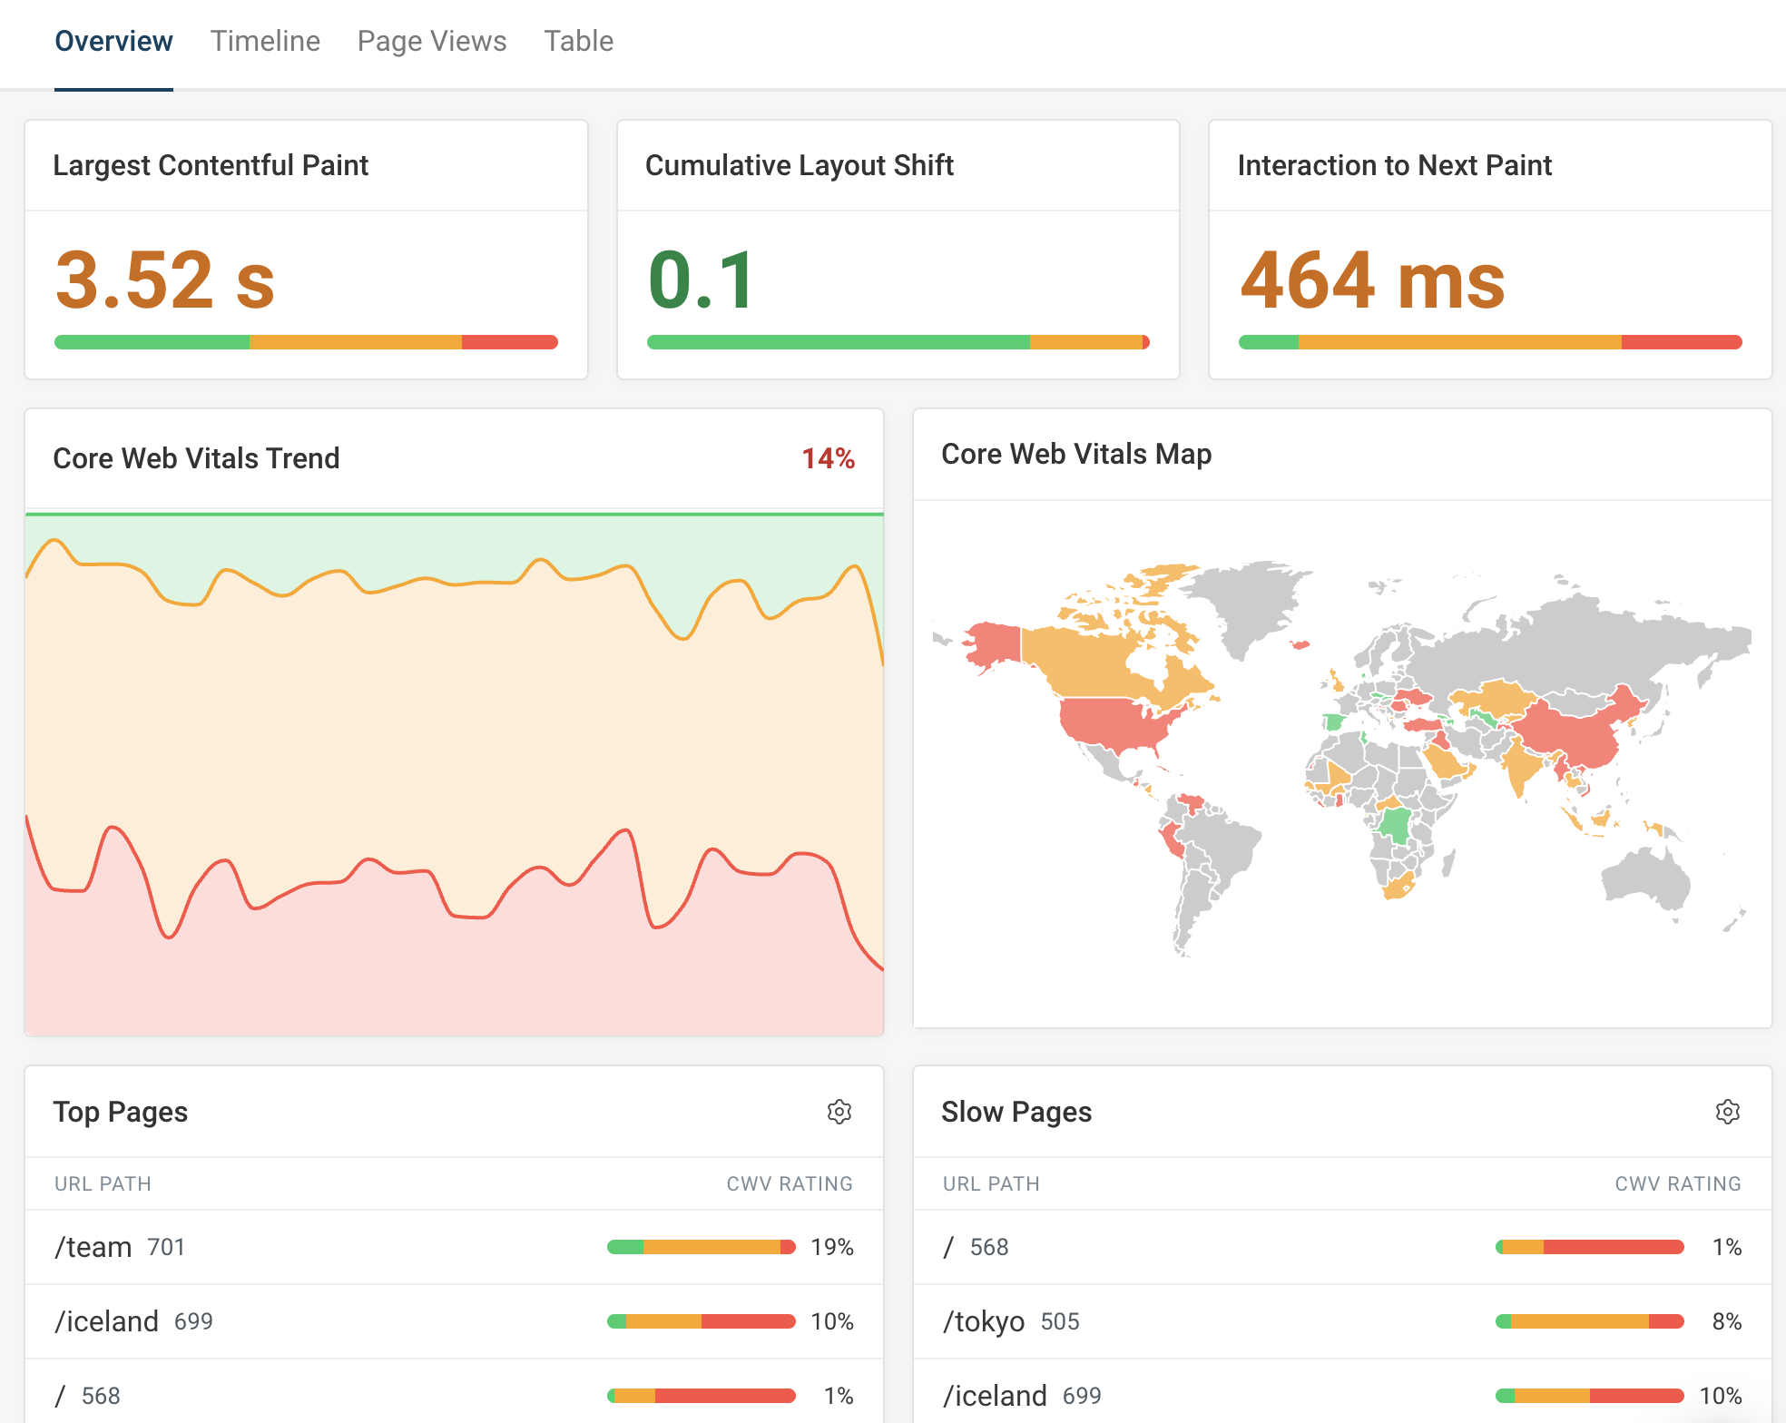The height and width of the screenshot is (1423, 1786).
Task: Click the /team row in Top Pages
Action: click(93, 1247)
